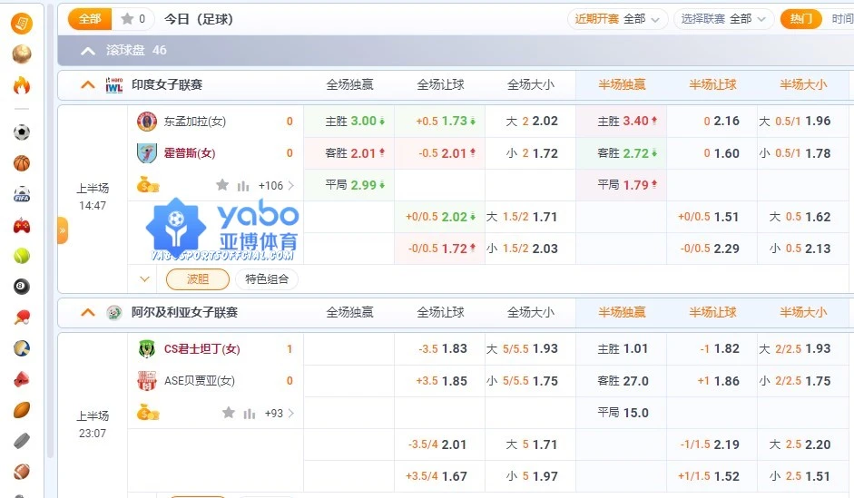Image resolution: width=854 pixels, height=498 pixels.
Task: Select half-time 小 2.5 at 1.51
Action: tap(803, 476)
